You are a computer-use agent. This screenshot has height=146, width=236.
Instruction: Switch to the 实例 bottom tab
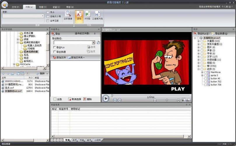75,140
